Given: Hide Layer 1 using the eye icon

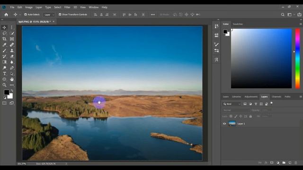Looking at the screenshot, I should click(x=224, y=124).
